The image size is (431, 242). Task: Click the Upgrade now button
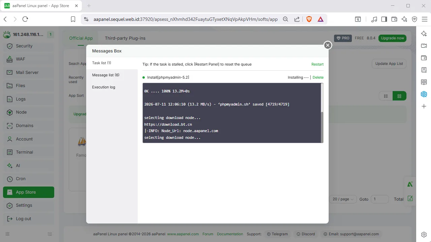point(392,38)
